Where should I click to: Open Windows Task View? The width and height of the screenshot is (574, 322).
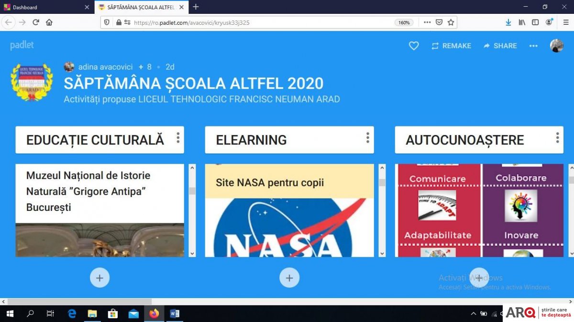click(50, 313)
